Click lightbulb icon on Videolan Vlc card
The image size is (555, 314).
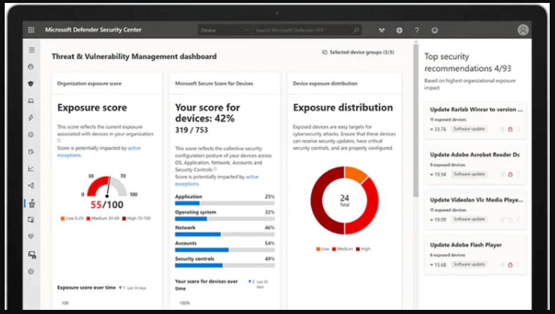tap(518, 220)
